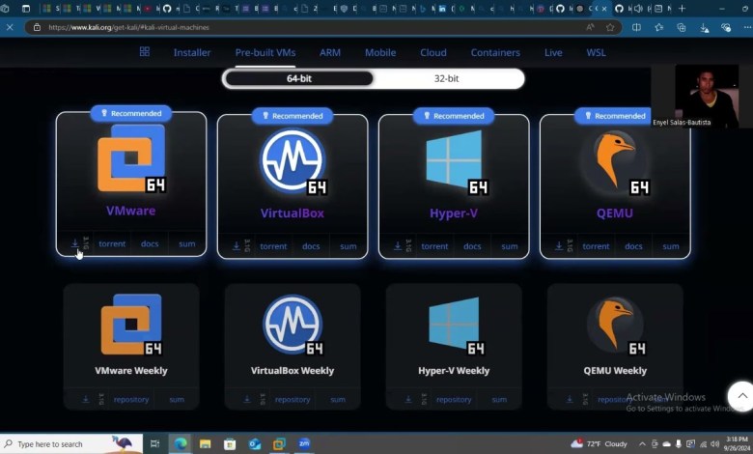Click the QEMU Weekly card title

[615, 370]
